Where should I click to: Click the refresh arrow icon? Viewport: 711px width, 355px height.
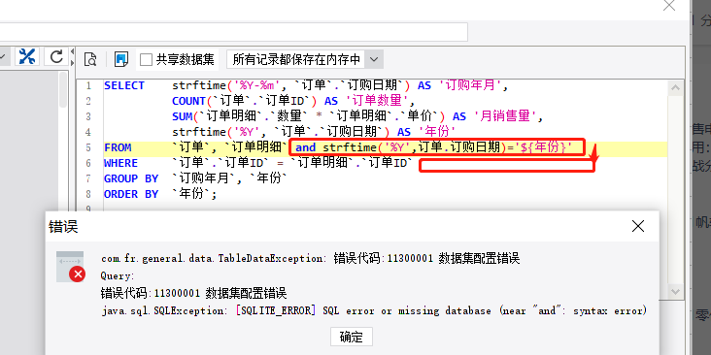coord(56,56)
